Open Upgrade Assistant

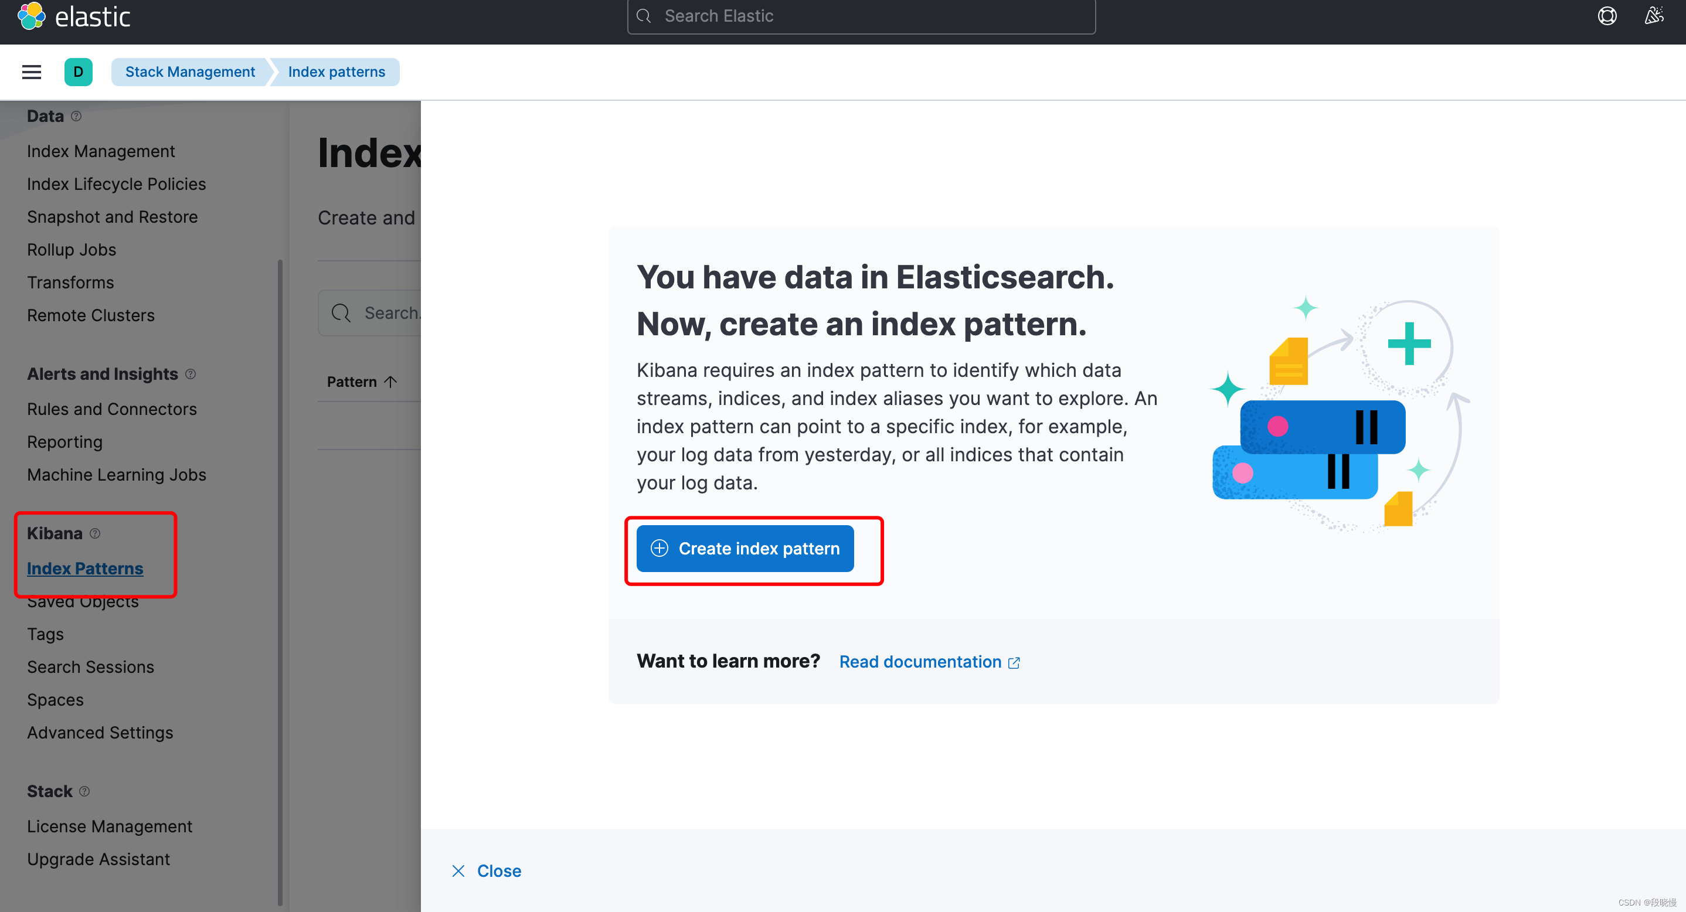point(98,859)
